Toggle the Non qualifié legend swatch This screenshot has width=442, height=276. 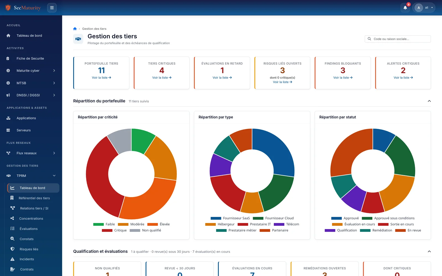[x=135, y=230]
